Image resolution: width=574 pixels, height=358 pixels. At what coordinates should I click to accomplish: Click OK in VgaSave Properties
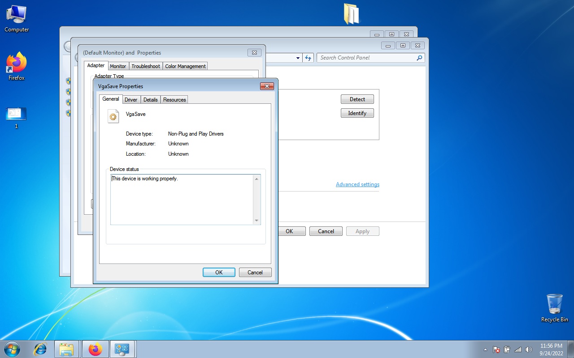coord(219,272)
